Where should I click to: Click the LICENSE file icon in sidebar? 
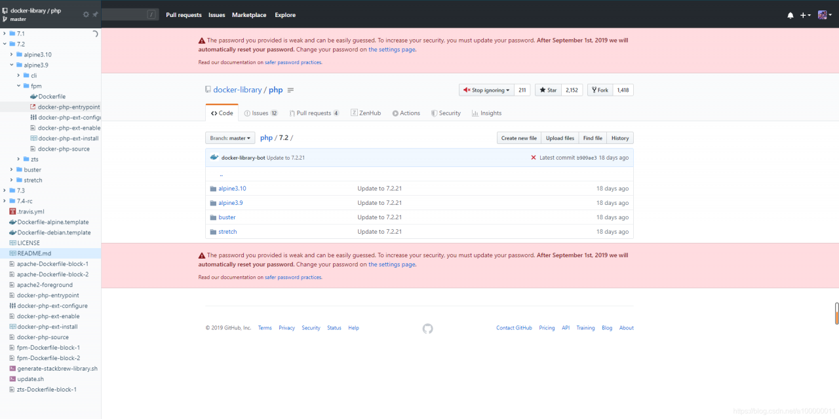pos(12,243)
